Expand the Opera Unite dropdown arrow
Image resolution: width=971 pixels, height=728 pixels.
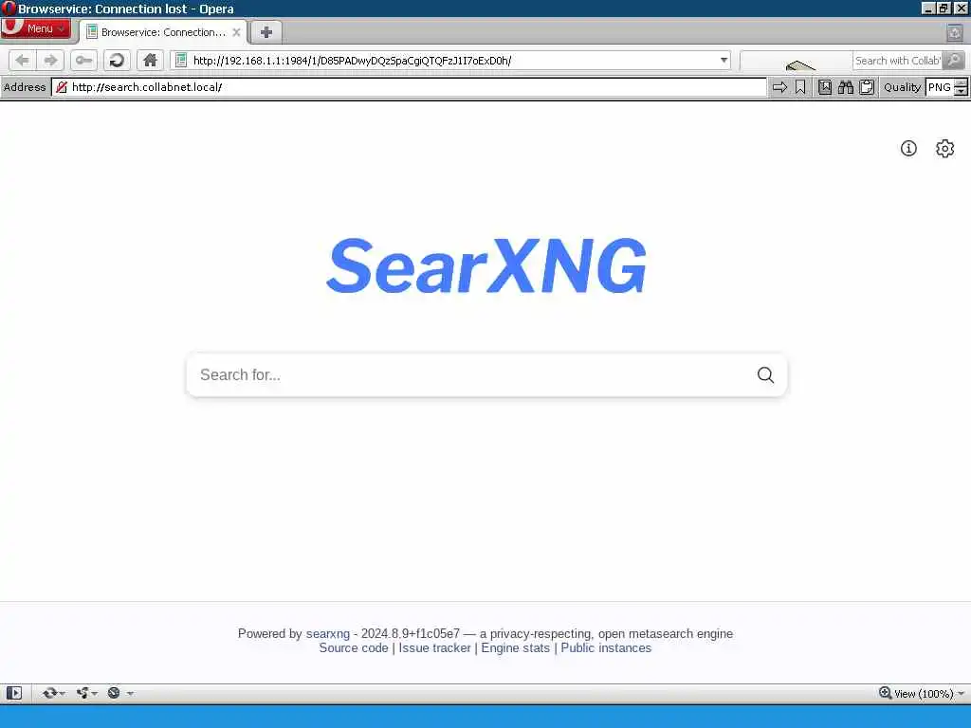point(95,693)
